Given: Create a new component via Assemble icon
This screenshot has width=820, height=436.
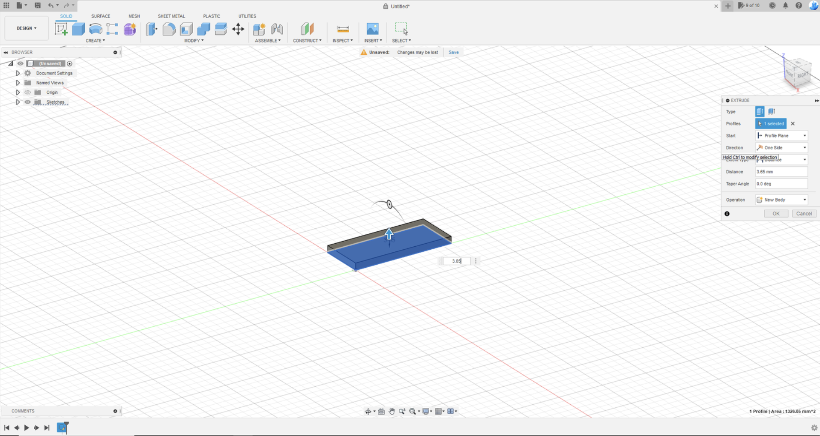Looking at the screenshot, I should (x=259, y=29).
